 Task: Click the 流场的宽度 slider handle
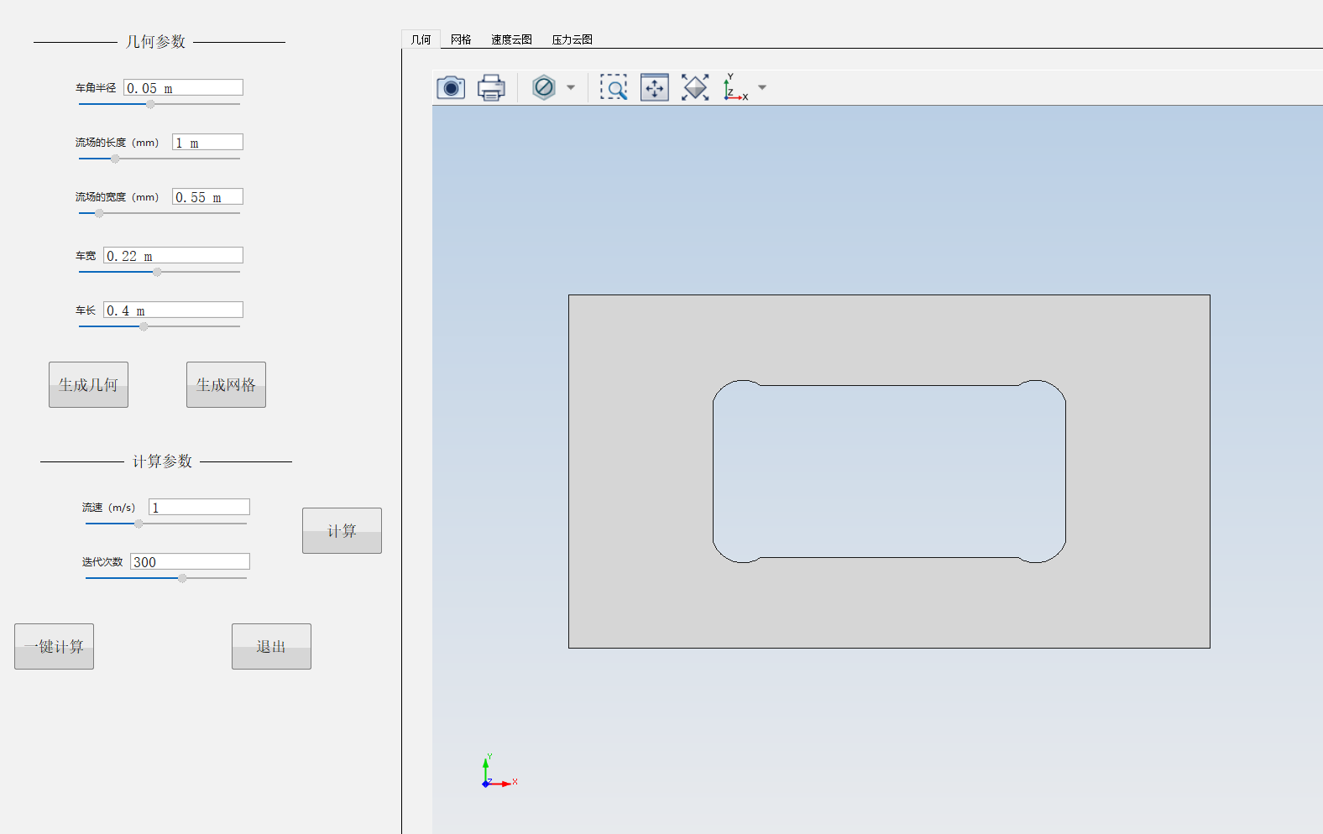click(x=99, y=213)
